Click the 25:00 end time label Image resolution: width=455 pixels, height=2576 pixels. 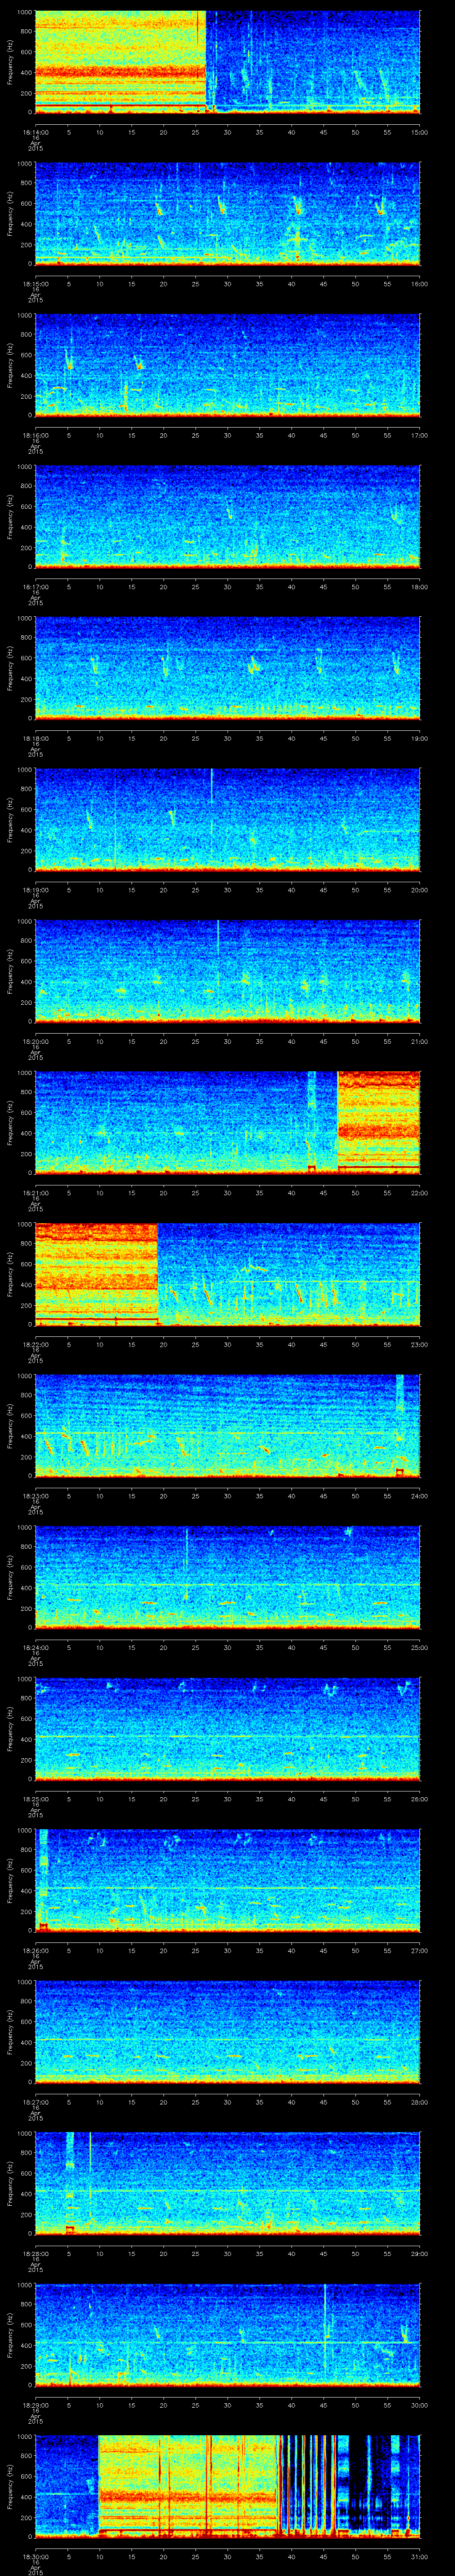point(420,1647)
